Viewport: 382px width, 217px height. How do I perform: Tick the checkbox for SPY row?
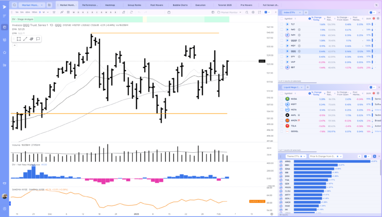coord(282,56)
